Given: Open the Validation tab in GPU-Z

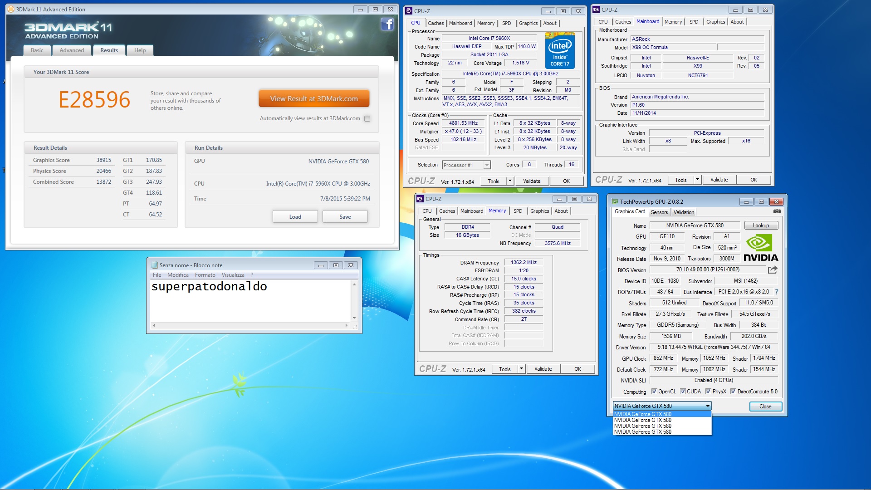Looking at the screenshot, I should click(x=684, y=212).
